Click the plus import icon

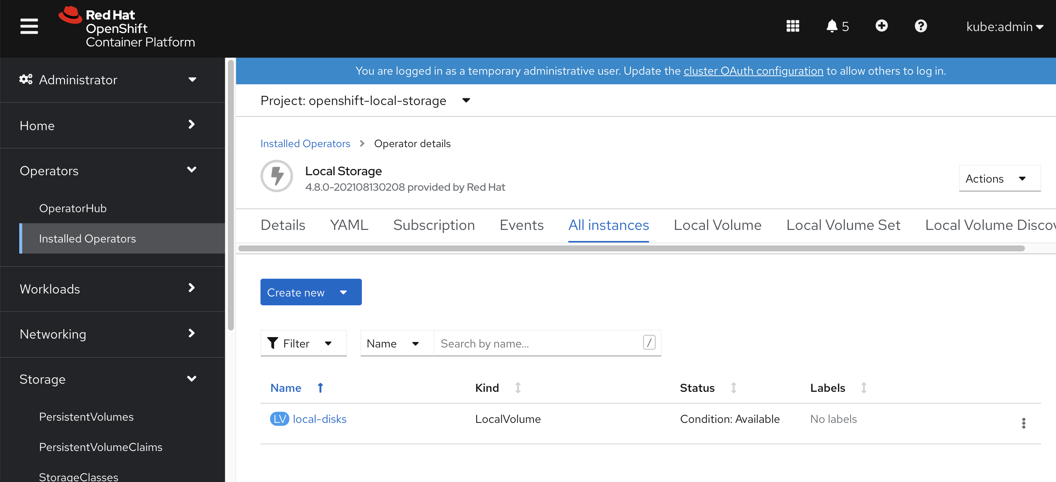tap(881, 26)
